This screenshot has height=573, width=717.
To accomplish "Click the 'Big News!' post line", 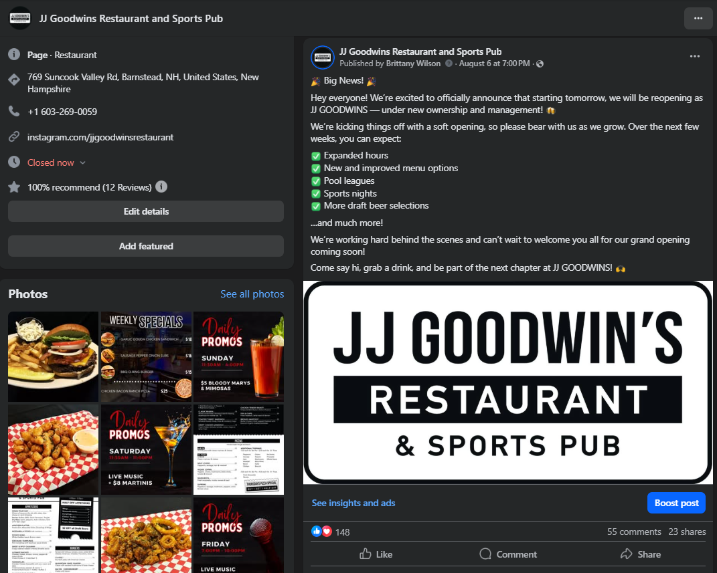I will point(343,81).
